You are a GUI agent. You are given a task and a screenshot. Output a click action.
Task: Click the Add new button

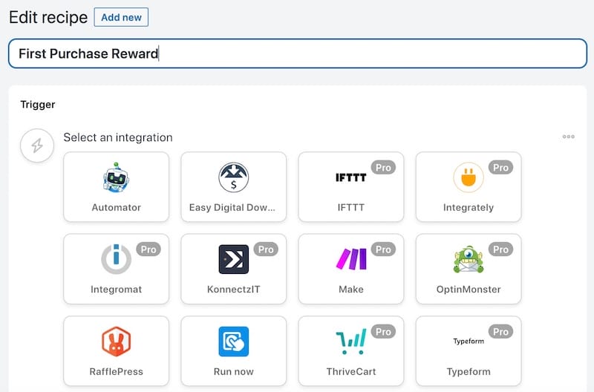tap(121, 17)
